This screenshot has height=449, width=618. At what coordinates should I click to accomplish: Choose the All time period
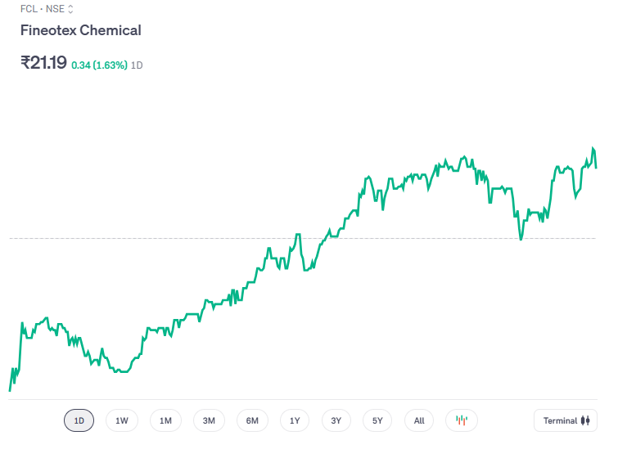pyautogui.click(x=419, y=420)
